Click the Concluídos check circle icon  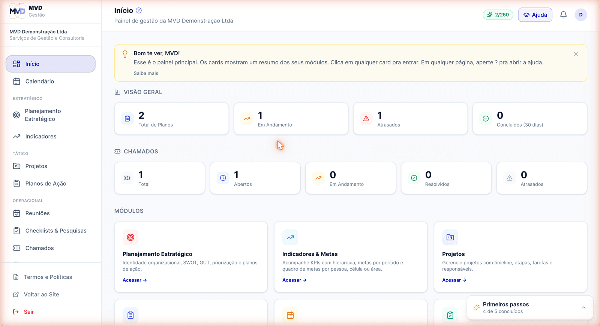click(486, 119)
